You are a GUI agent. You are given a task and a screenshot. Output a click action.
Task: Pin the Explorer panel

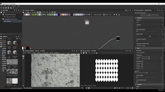click(14, 10)
